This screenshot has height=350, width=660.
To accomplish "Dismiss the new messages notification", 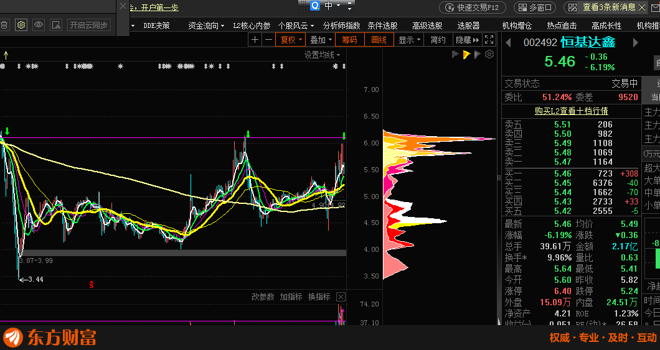I will [642, 7].
